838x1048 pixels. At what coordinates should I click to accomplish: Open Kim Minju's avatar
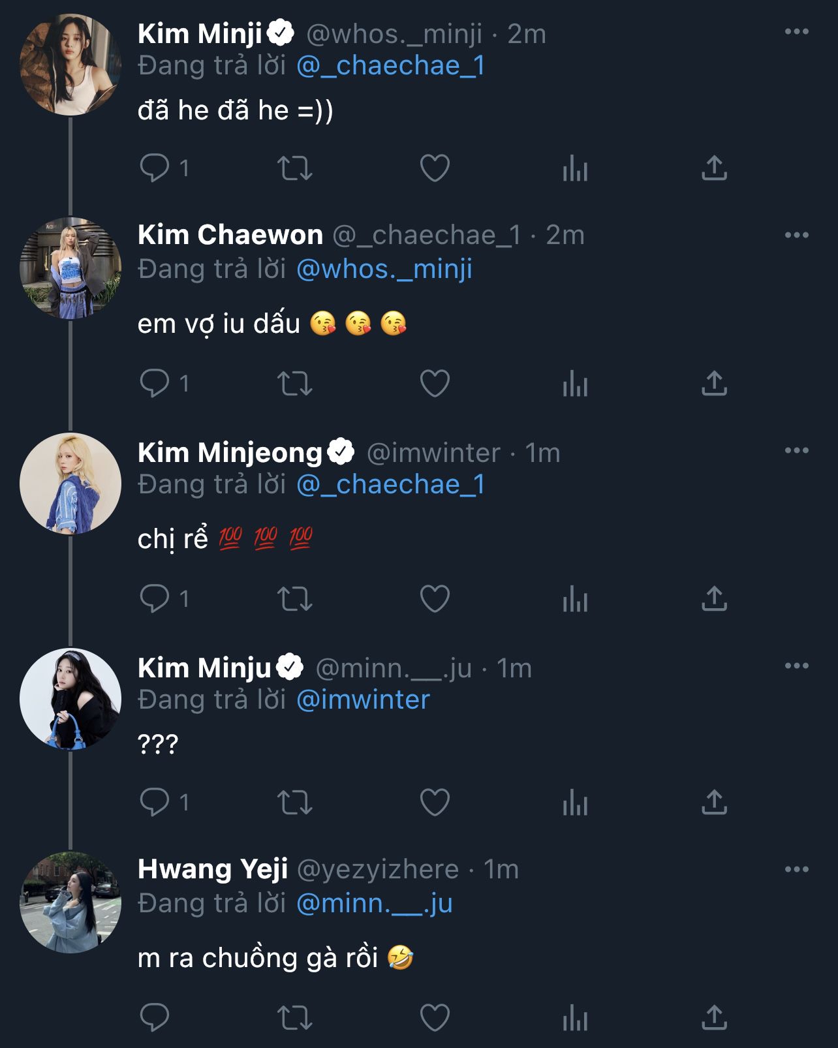click(70, 699)
